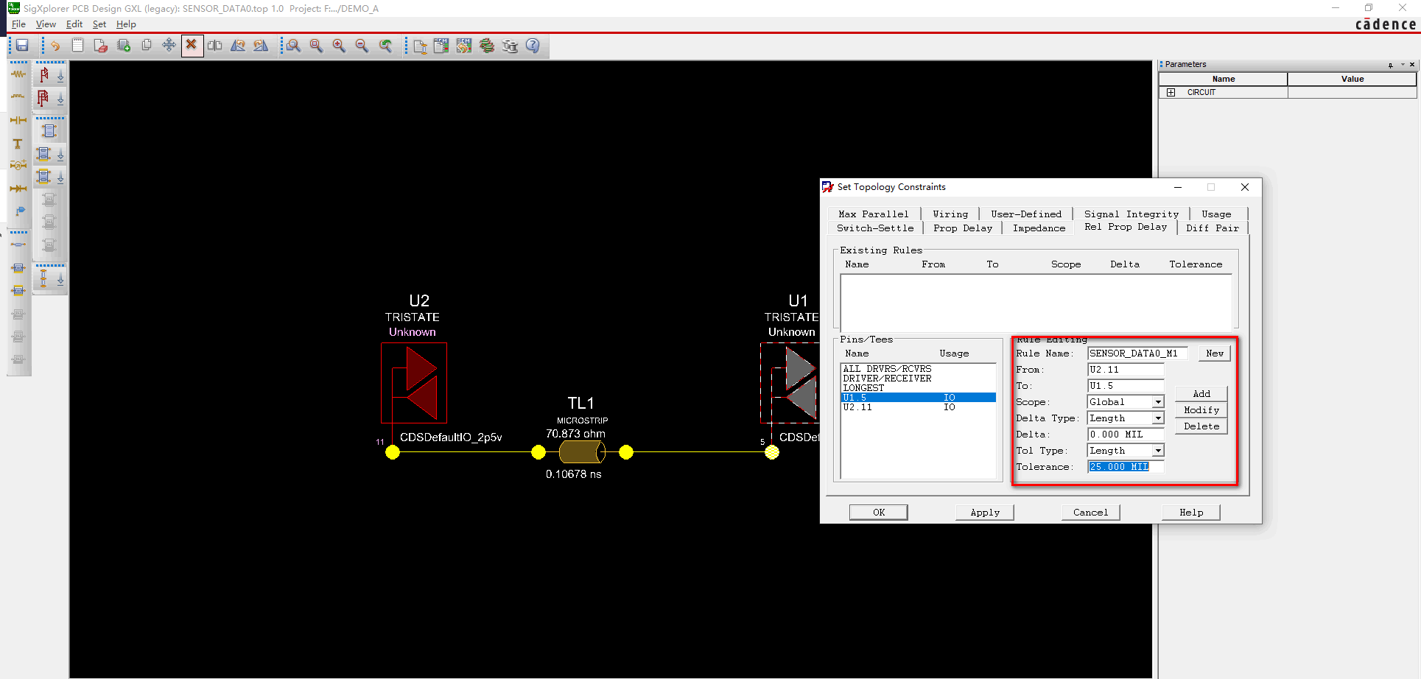Click the Cancel button
This screenshot has height=679, width=1421.
click(x=1090, y=513)
